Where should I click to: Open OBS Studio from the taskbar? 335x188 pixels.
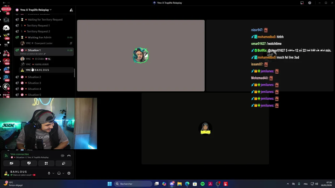[x=218, y=184]
